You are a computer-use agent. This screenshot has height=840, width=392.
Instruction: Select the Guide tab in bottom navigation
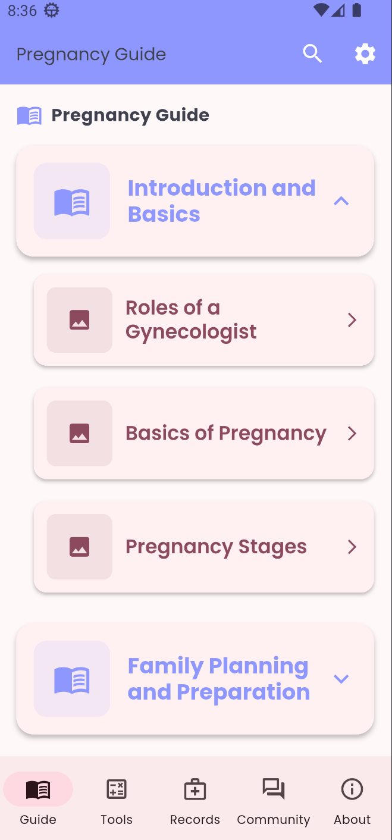click(38, 801)
